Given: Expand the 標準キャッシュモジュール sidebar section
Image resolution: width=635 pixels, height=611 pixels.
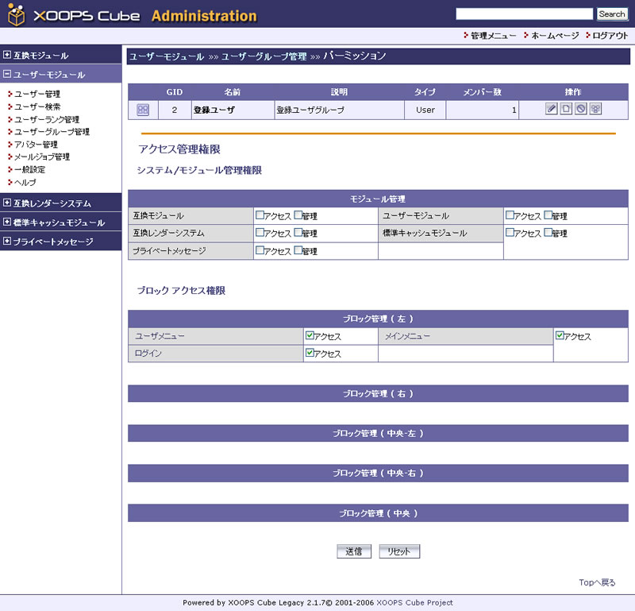Looking at the screenshot, I should 7,222.
